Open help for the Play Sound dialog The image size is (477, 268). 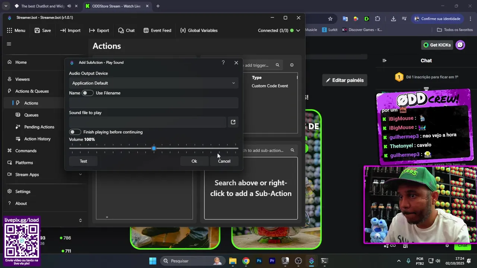point(223,63)
